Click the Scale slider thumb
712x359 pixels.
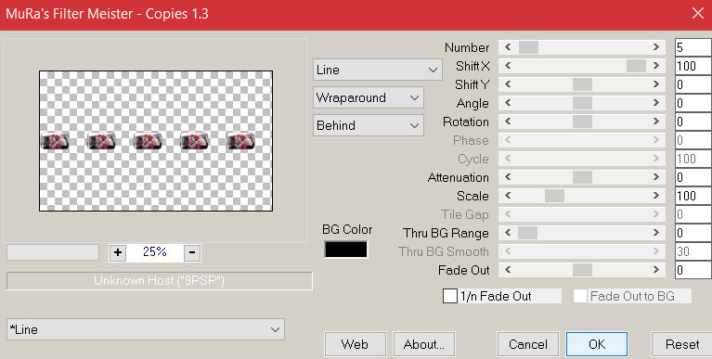pos(554,196)
